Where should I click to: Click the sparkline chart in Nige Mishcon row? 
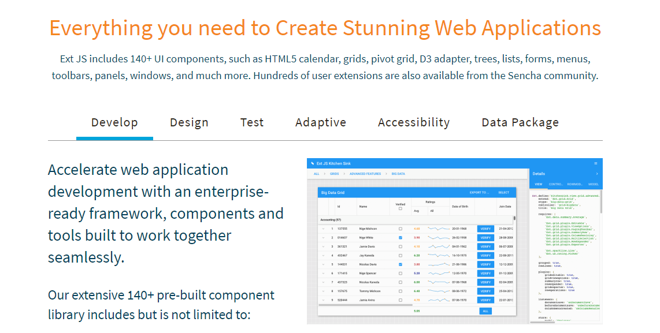439,229
